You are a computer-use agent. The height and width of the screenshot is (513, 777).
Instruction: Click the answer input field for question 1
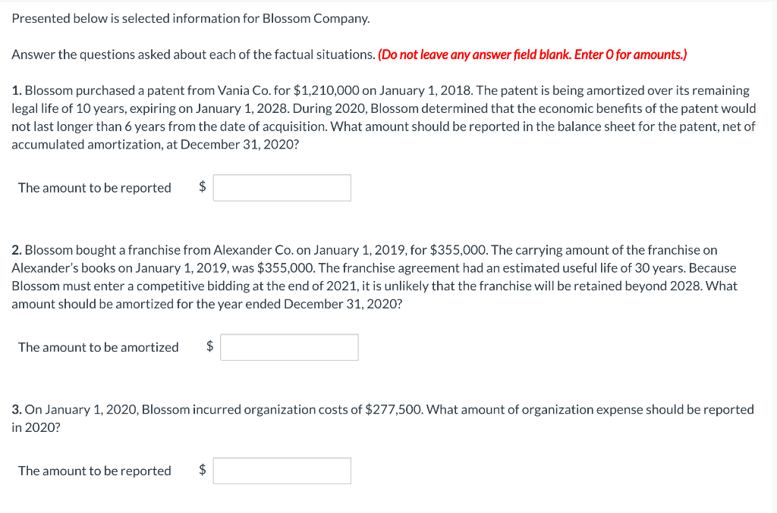coord(282,187)
